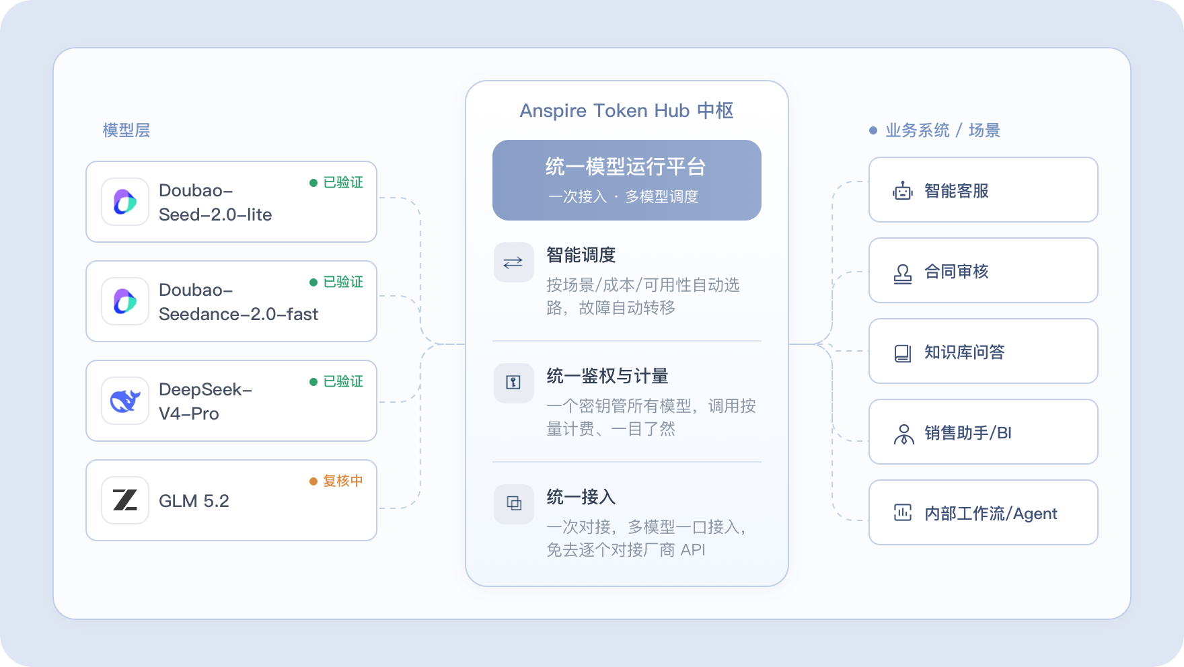This screenshot has height=667, width=1184.
Task: Click the DeepSeek whale logo icon
Action: pyautogui.click(x=125, y=401)
